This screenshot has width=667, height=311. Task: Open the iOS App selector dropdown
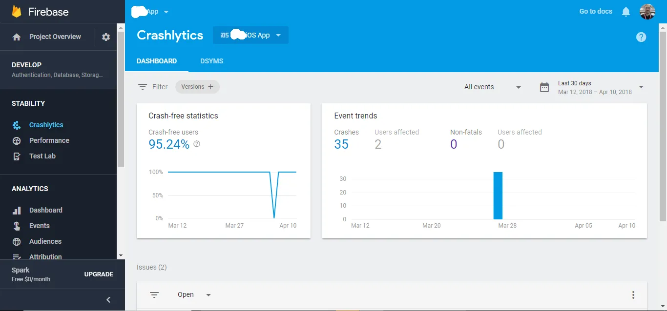pyautogui.click(x=250, y=35)
